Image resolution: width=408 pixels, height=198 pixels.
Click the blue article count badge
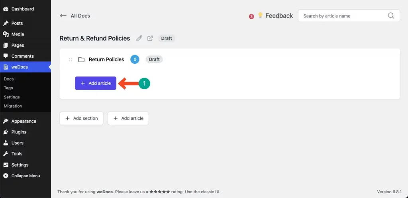[135, 59]
